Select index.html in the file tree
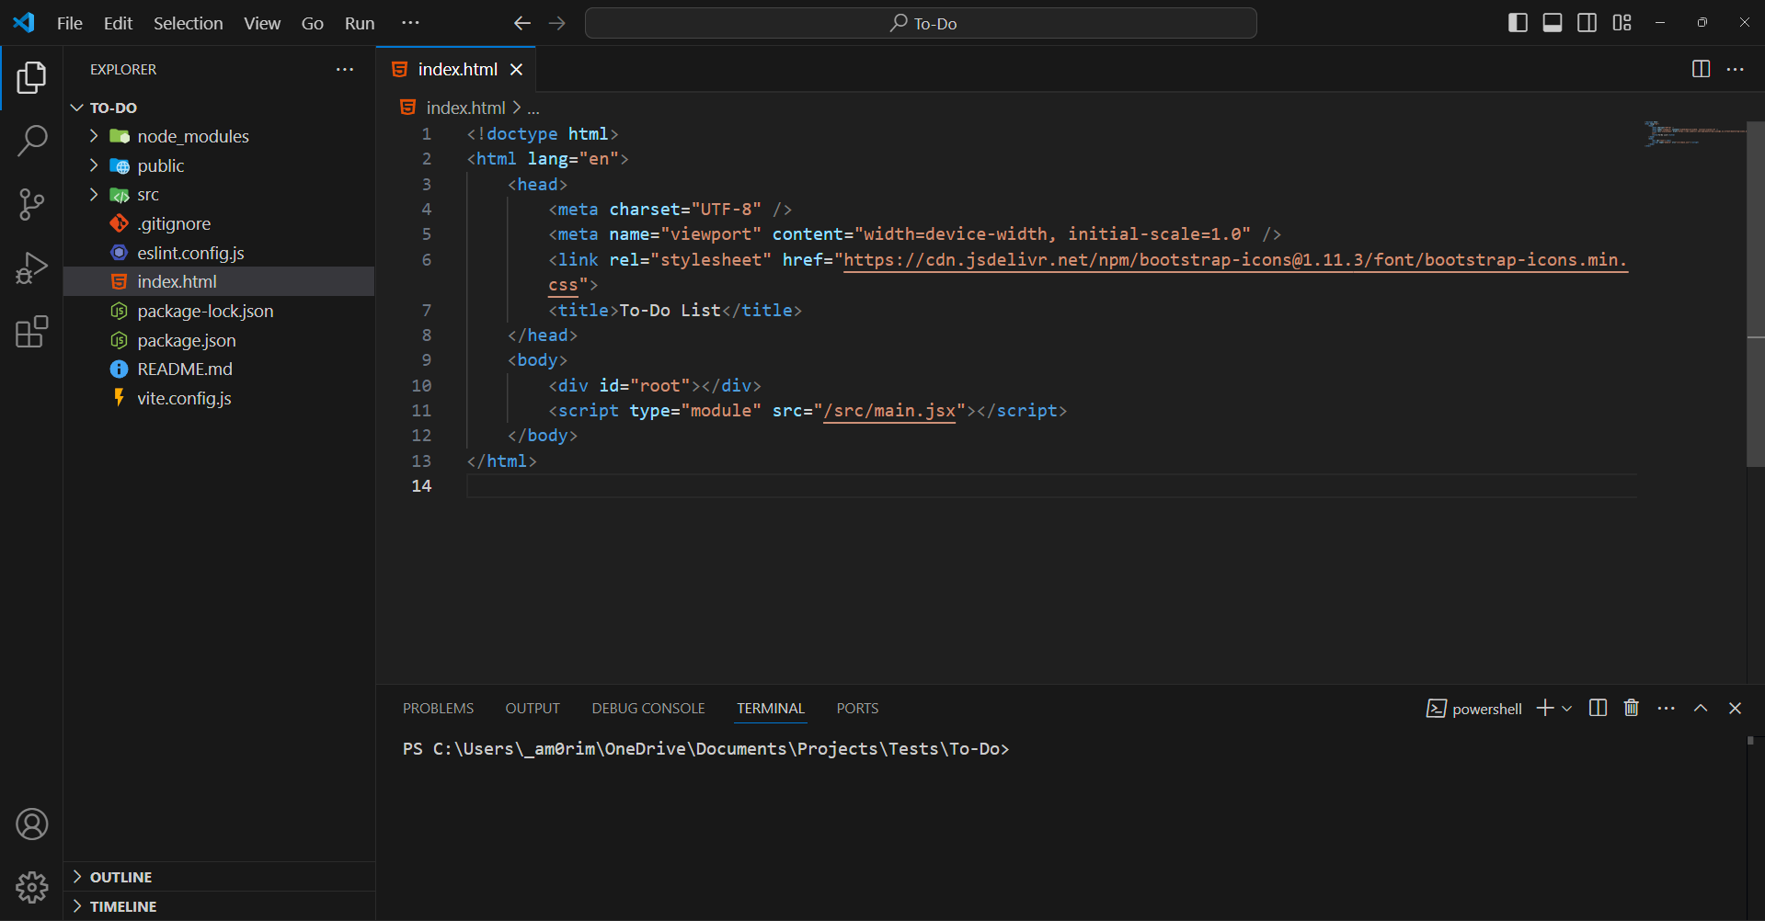1765x921 pixels. click(x=219, y=281)
